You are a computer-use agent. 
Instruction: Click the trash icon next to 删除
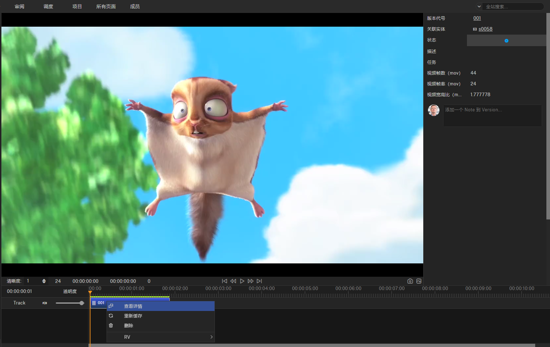click(111, 325)
